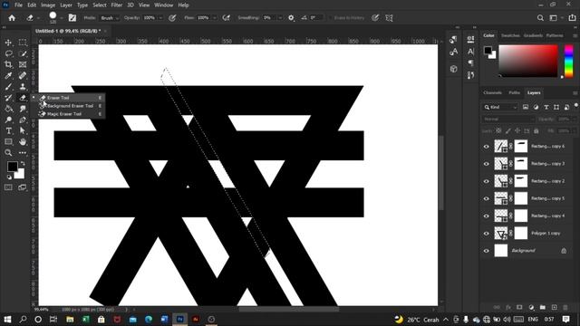Image resolution: width=580 pixels, height=326 pixels.
Task: Open the File menu
Action: coord(18,5)
